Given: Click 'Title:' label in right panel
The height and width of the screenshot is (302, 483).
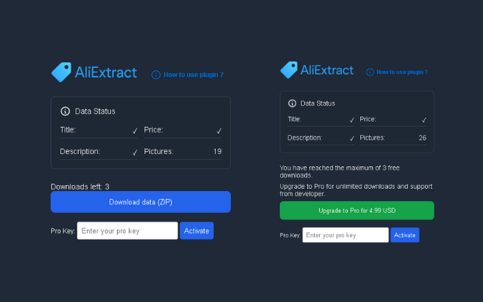Looking at the screenshot, I should pyautogui.click(x=294, y=119).
